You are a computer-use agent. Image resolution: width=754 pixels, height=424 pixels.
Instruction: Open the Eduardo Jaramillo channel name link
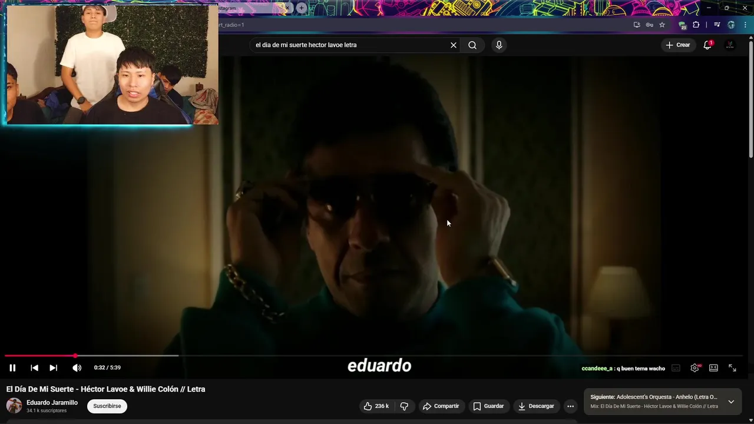[52, 403]
